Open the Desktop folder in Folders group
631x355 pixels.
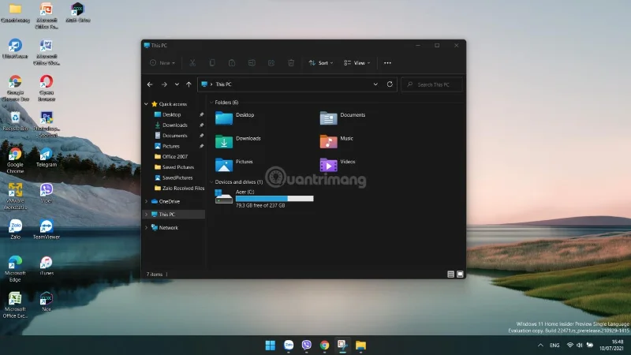click(x=235, y=118)
